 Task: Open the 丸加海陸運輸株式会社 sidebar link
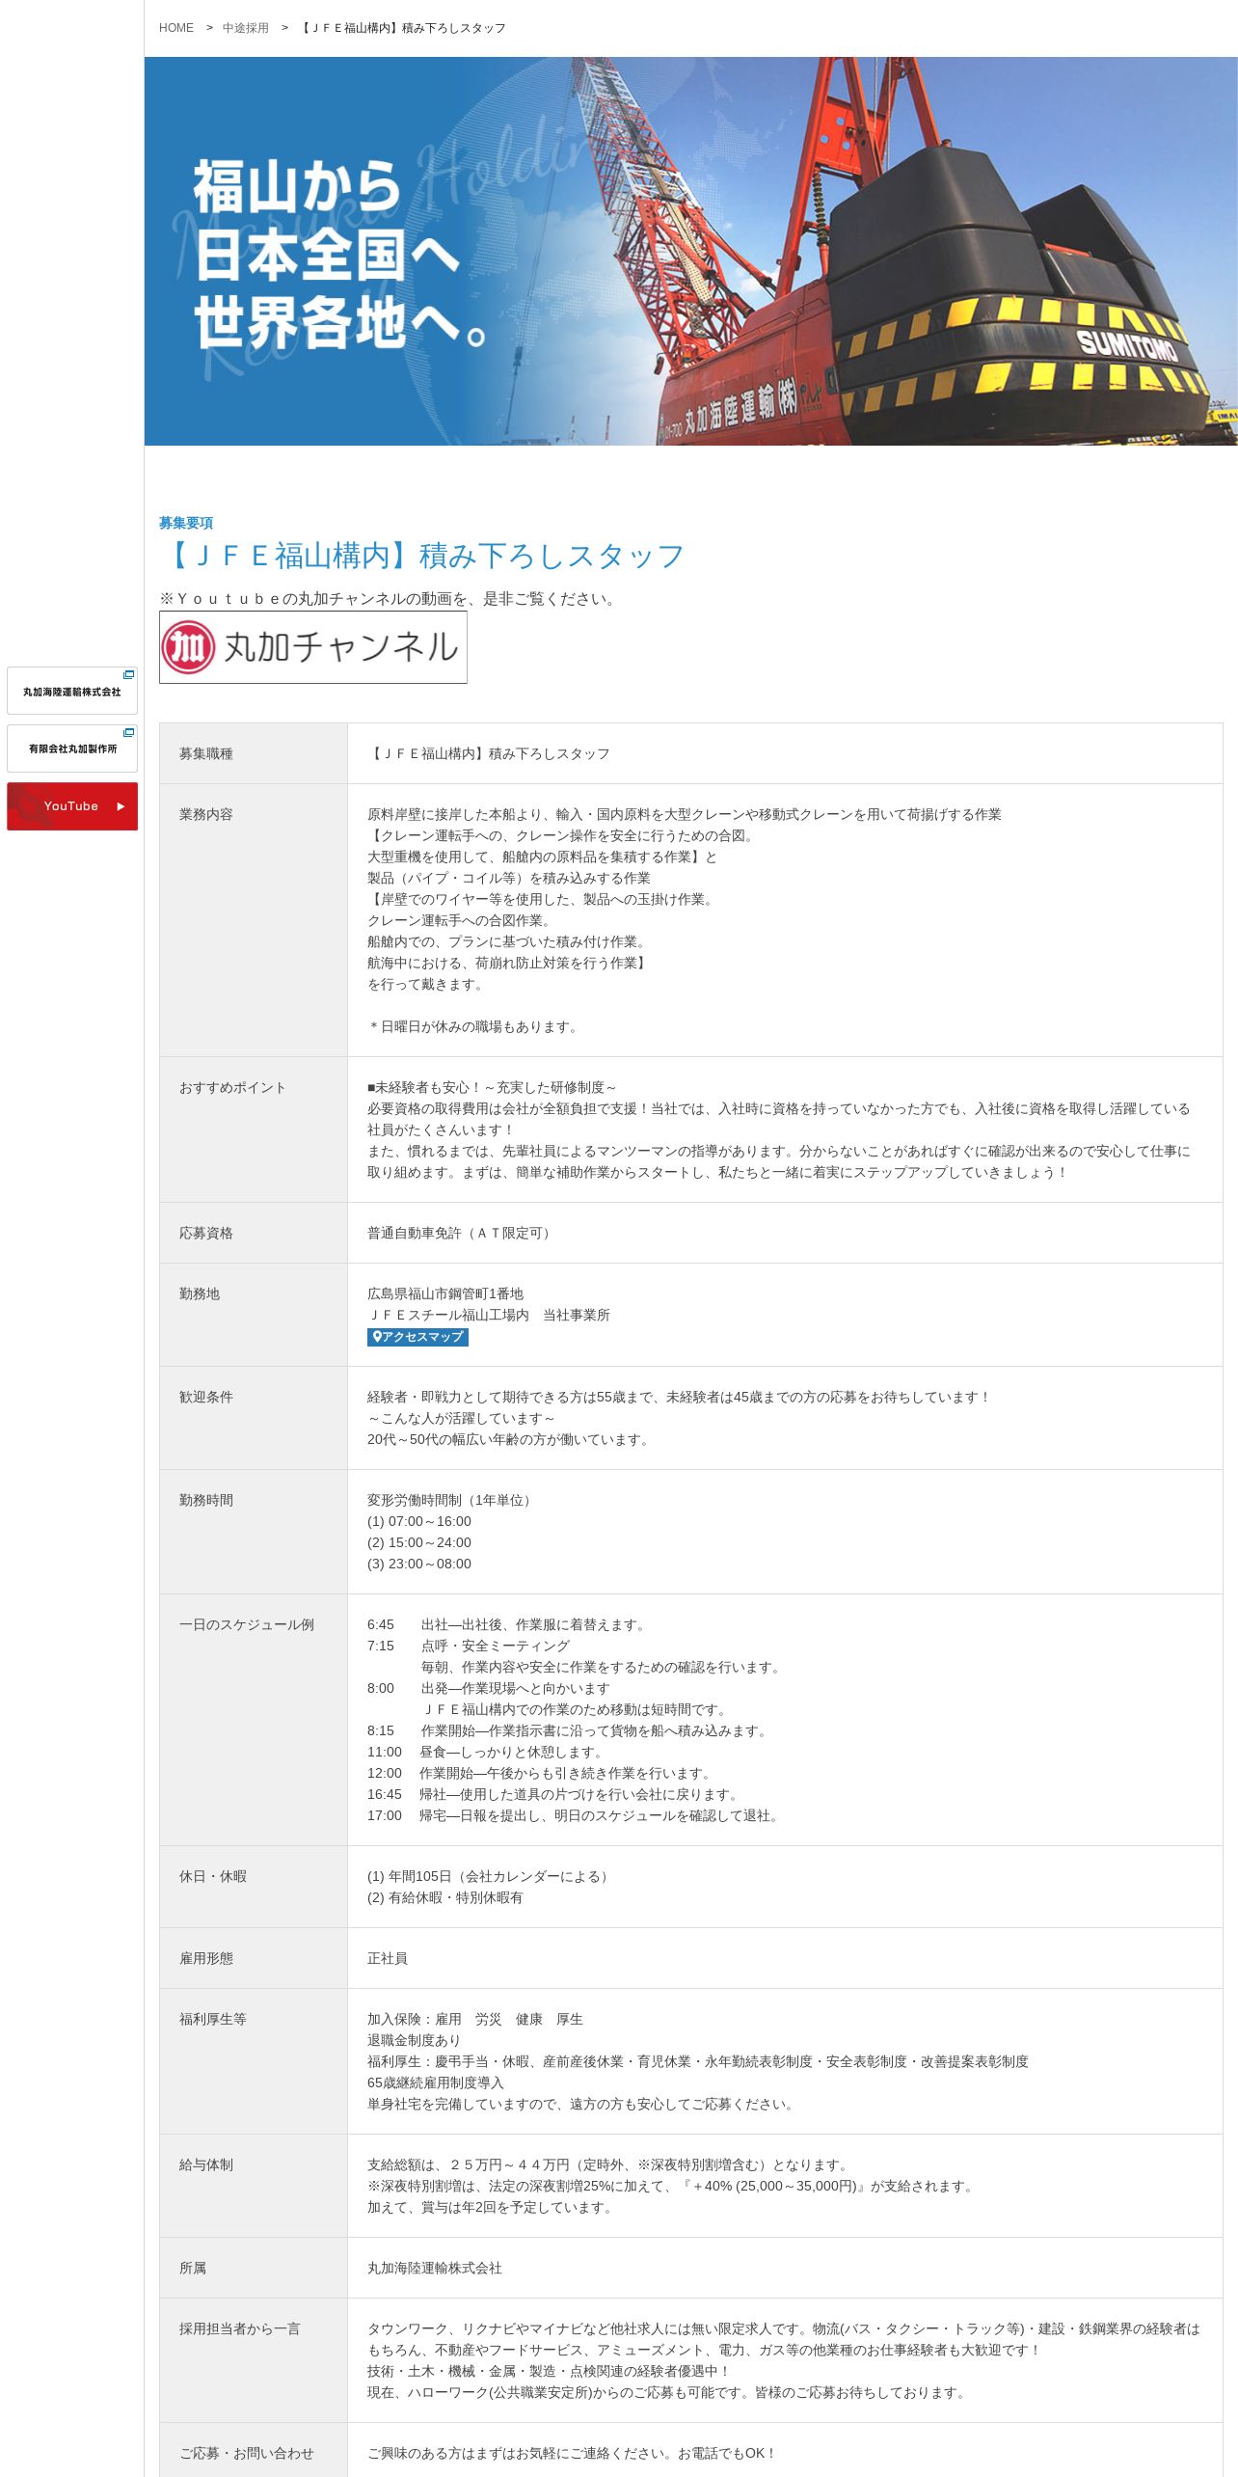(72, 691)
